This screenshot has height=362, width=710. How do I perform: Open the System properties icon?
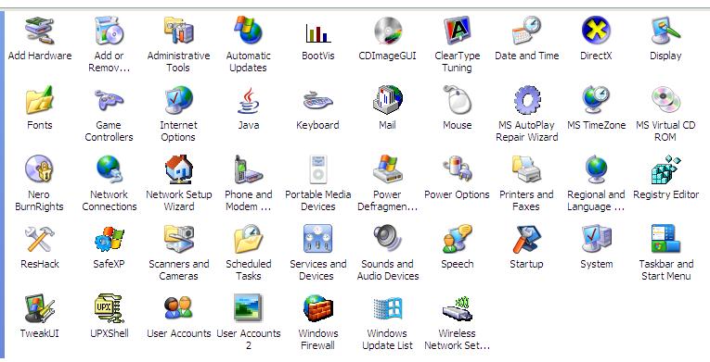[x=596, y=240]
